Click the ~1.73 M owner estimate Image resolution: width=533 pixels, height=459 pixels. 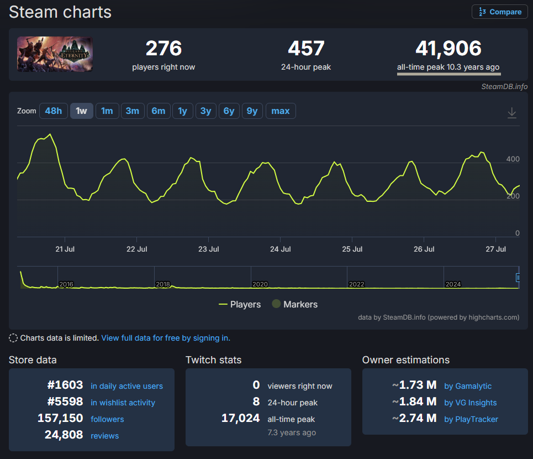[x=414, y=385]
